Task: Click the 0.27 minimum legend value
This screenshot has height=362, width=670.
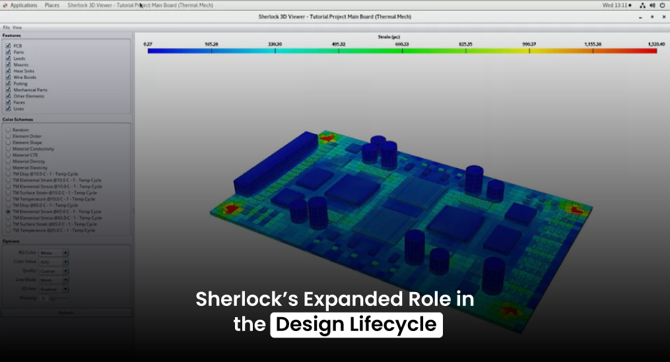Action: [148, 44]
